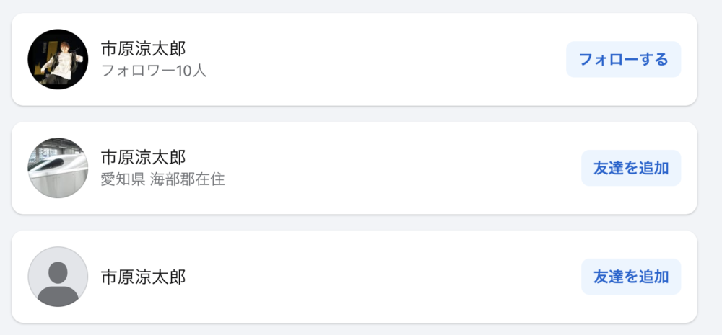Select the result card showing 愛知県 海部郡在住

click(x=354, y=168)
